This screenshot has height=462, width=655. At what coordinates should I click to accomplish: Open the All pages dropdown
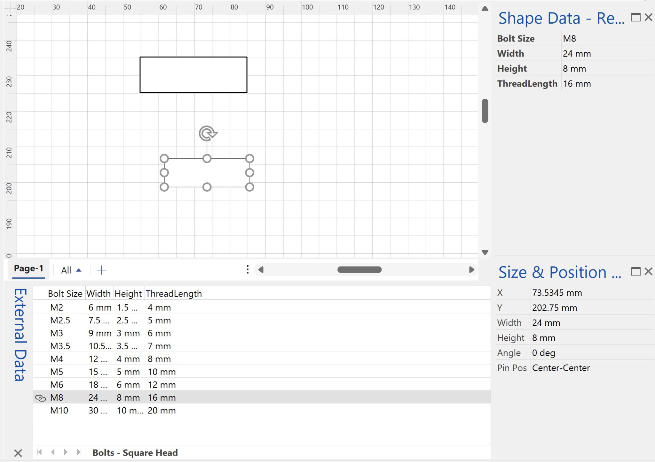tap(70, 270)
